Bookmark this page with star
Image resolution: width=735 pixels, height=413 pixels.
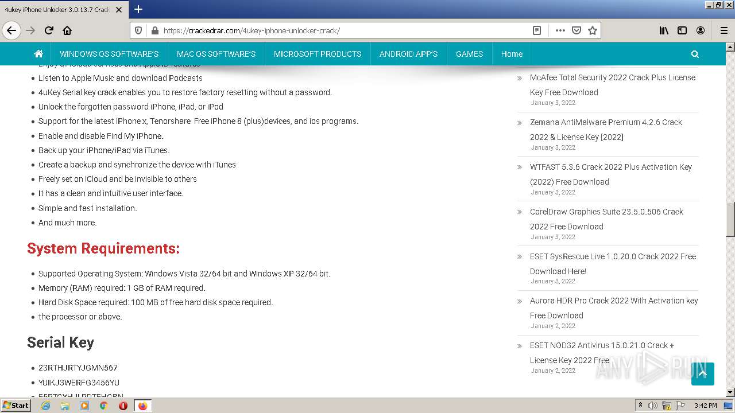pos(593,30)
